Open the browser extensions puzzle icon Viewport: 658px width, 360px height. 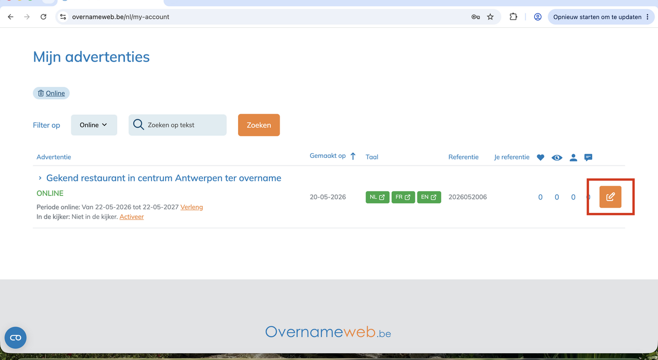(513, 17)
